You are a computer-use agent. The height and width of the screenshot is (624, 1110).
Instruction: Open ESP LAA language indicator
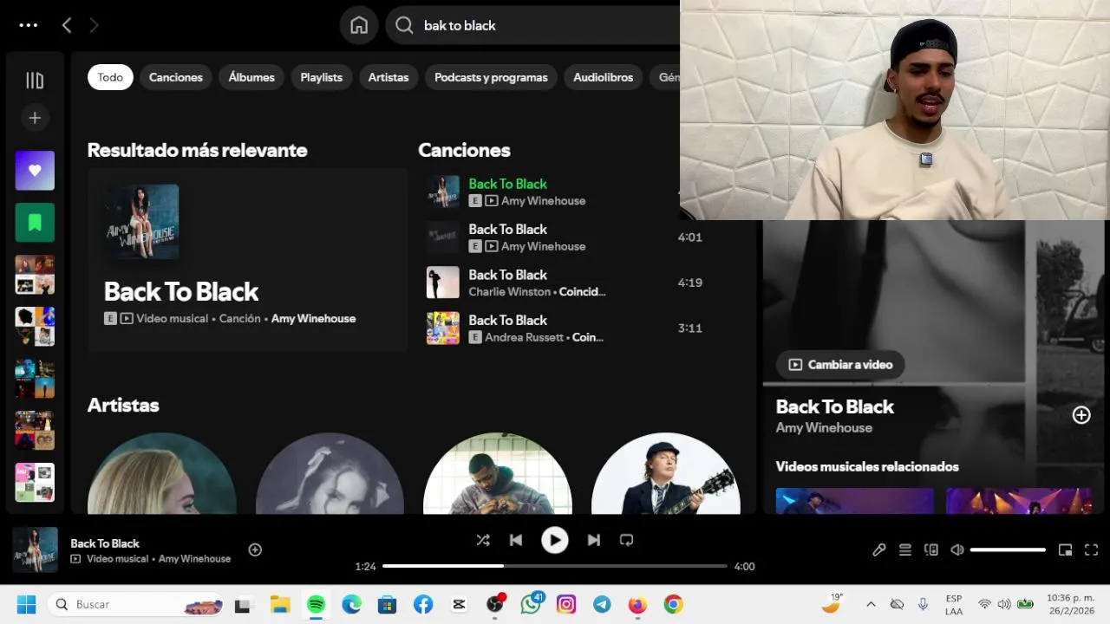[x=954, y=604]
